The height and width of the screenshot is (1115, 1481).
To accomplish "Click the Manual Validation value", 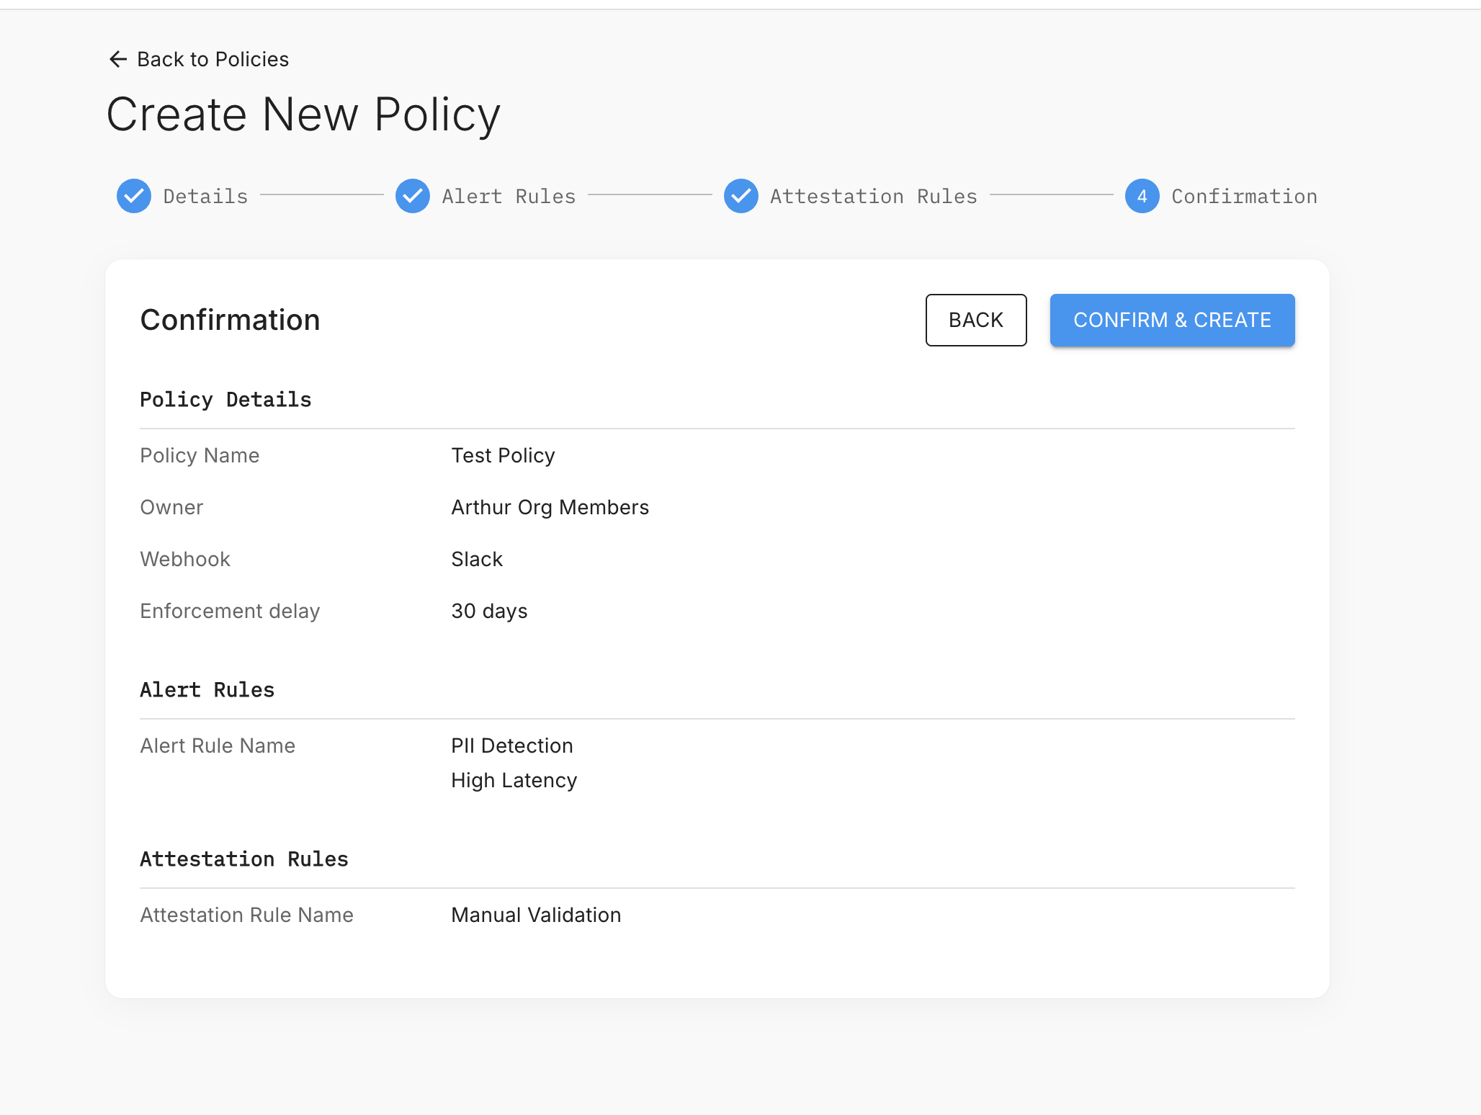I will (536, 915).
